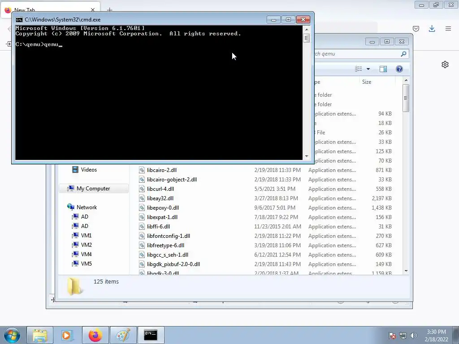Screen dimensions: 459x344
Task: Click the Explorer help question-mark icon
Action: pos(399,69)
